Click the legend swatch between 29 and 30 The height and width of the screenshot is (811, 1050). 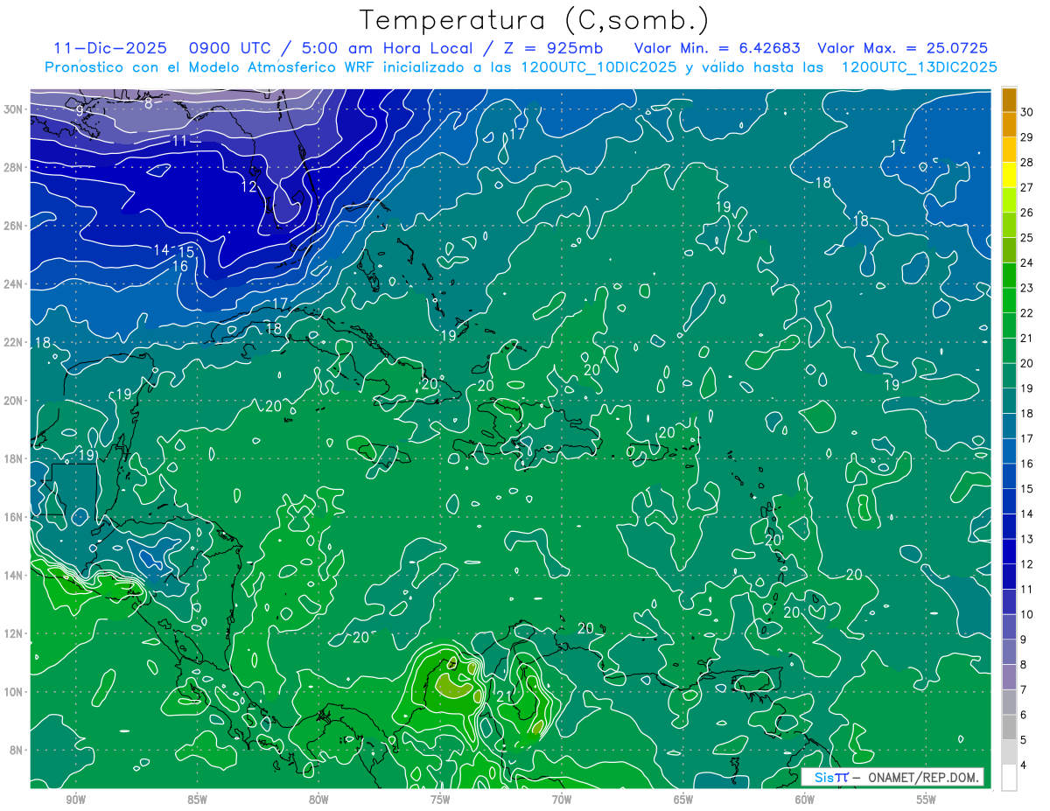tap(1009, 124)
